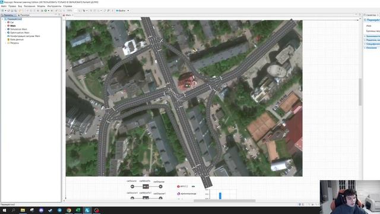The height and width of the screenshot is (214, 380).
Task: Click the horizontal scrollbar below canvas
Action: (224, 201)
